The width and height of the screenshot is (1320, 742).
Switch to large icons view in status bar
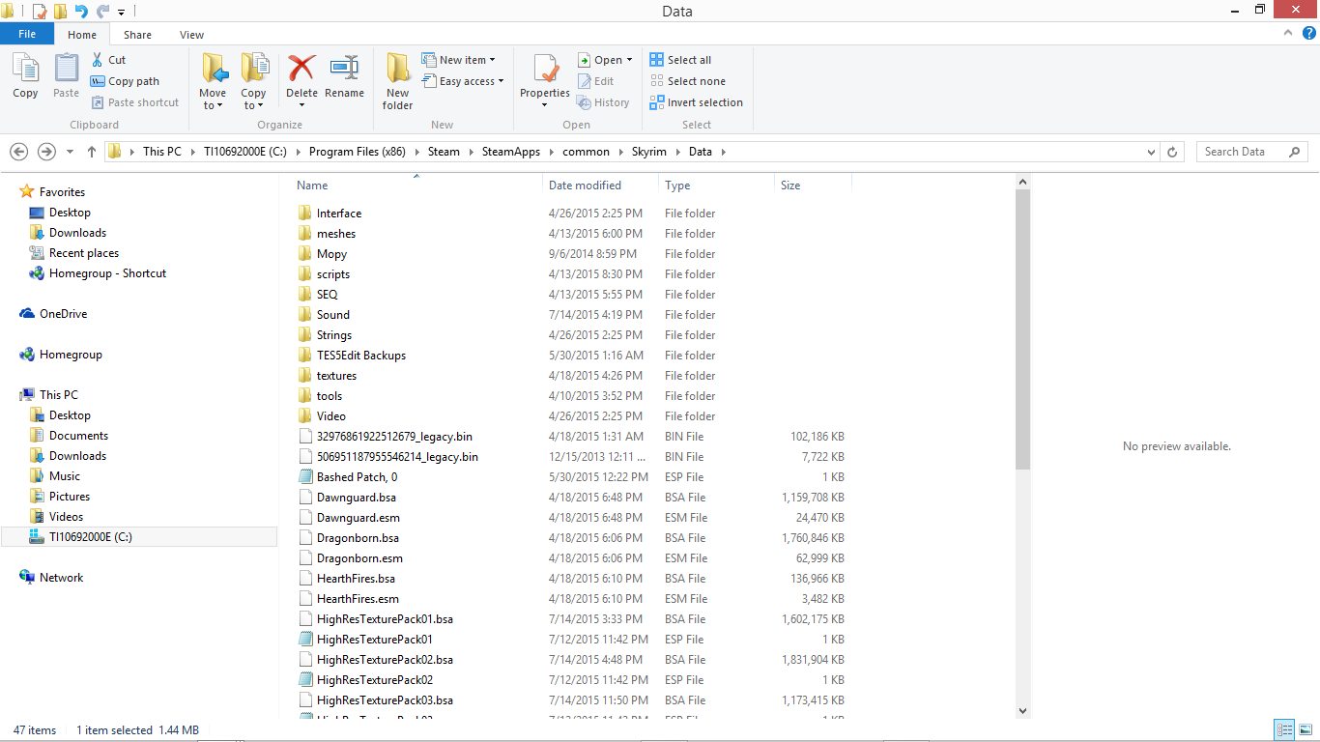[1304, 730]
